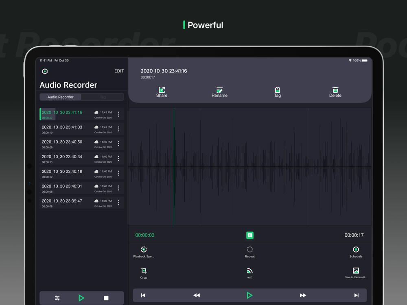Open wifi transfer option

point(249,271)
